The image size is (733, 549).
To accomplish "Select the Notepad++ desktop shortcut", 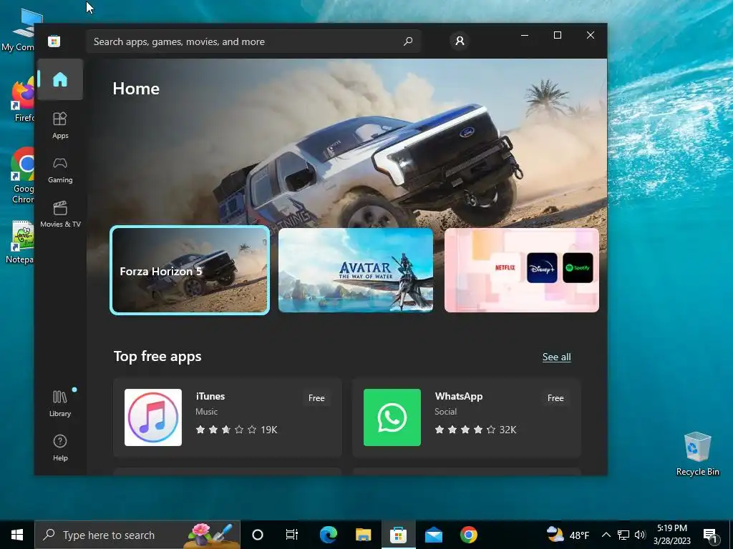I will (x=21, y=242).
